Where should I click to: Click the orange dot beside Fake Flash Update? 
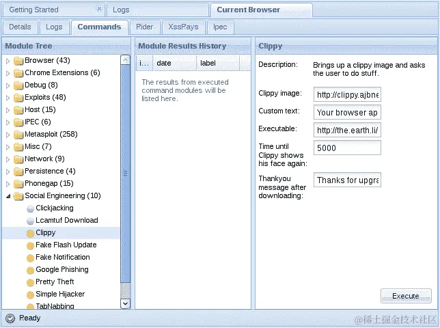click(30, 246)
